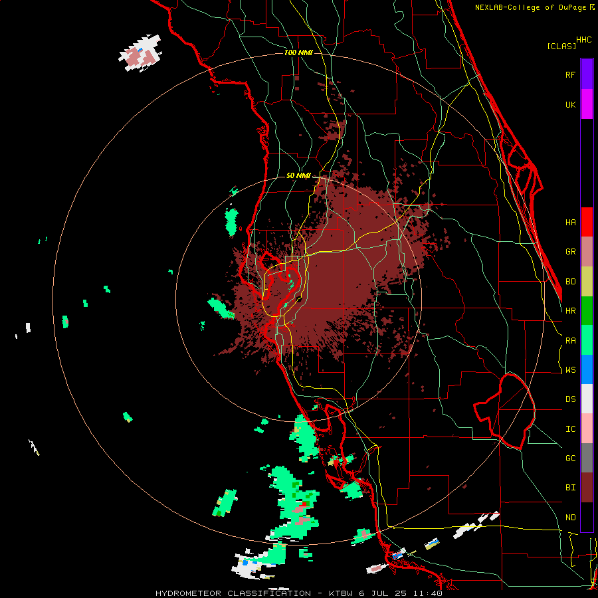This screenshot has width=598, height=598.
Task: Click the purple RF color swatch
Action: click(587, 74)
